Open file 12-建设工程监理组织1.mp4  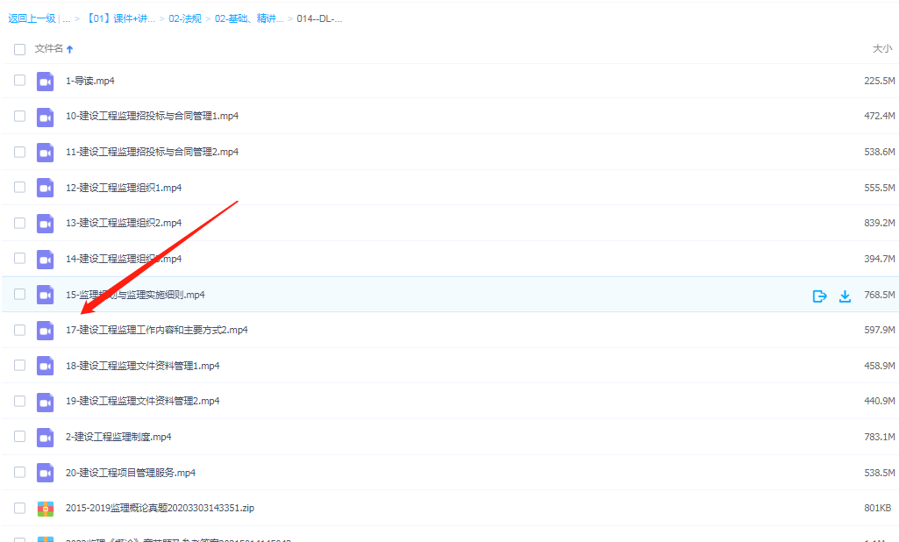(124, 188)
